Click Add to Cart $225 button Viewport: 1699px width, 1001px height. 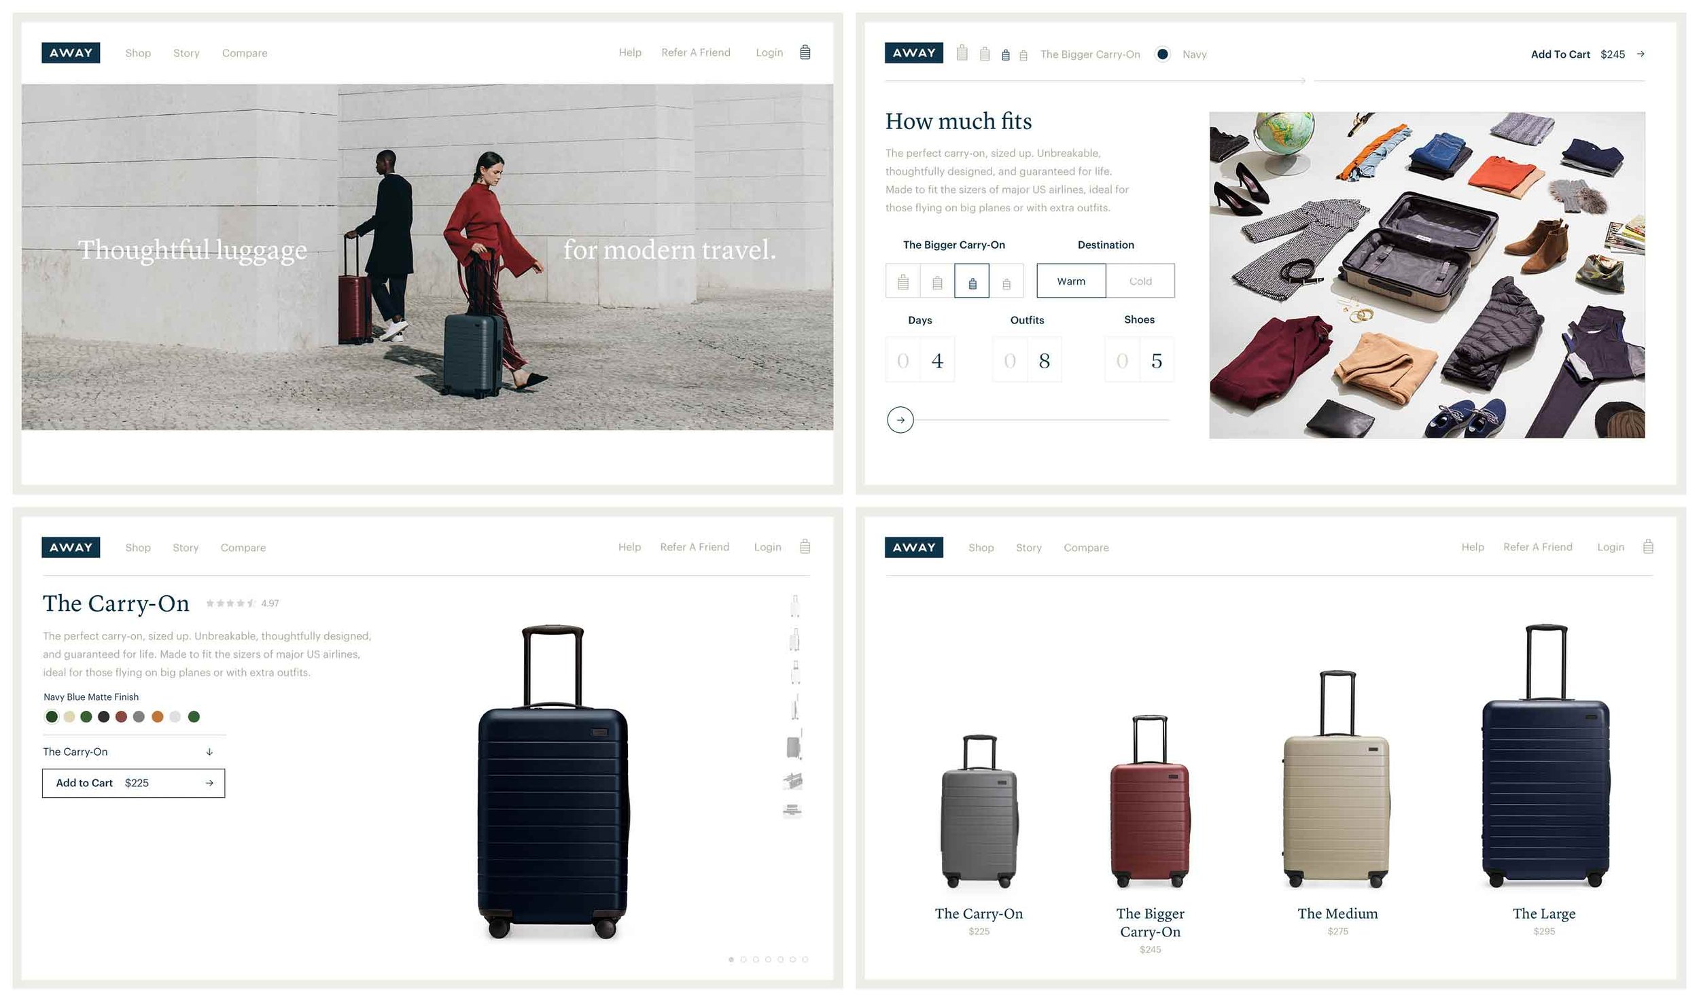click(134, 783)
